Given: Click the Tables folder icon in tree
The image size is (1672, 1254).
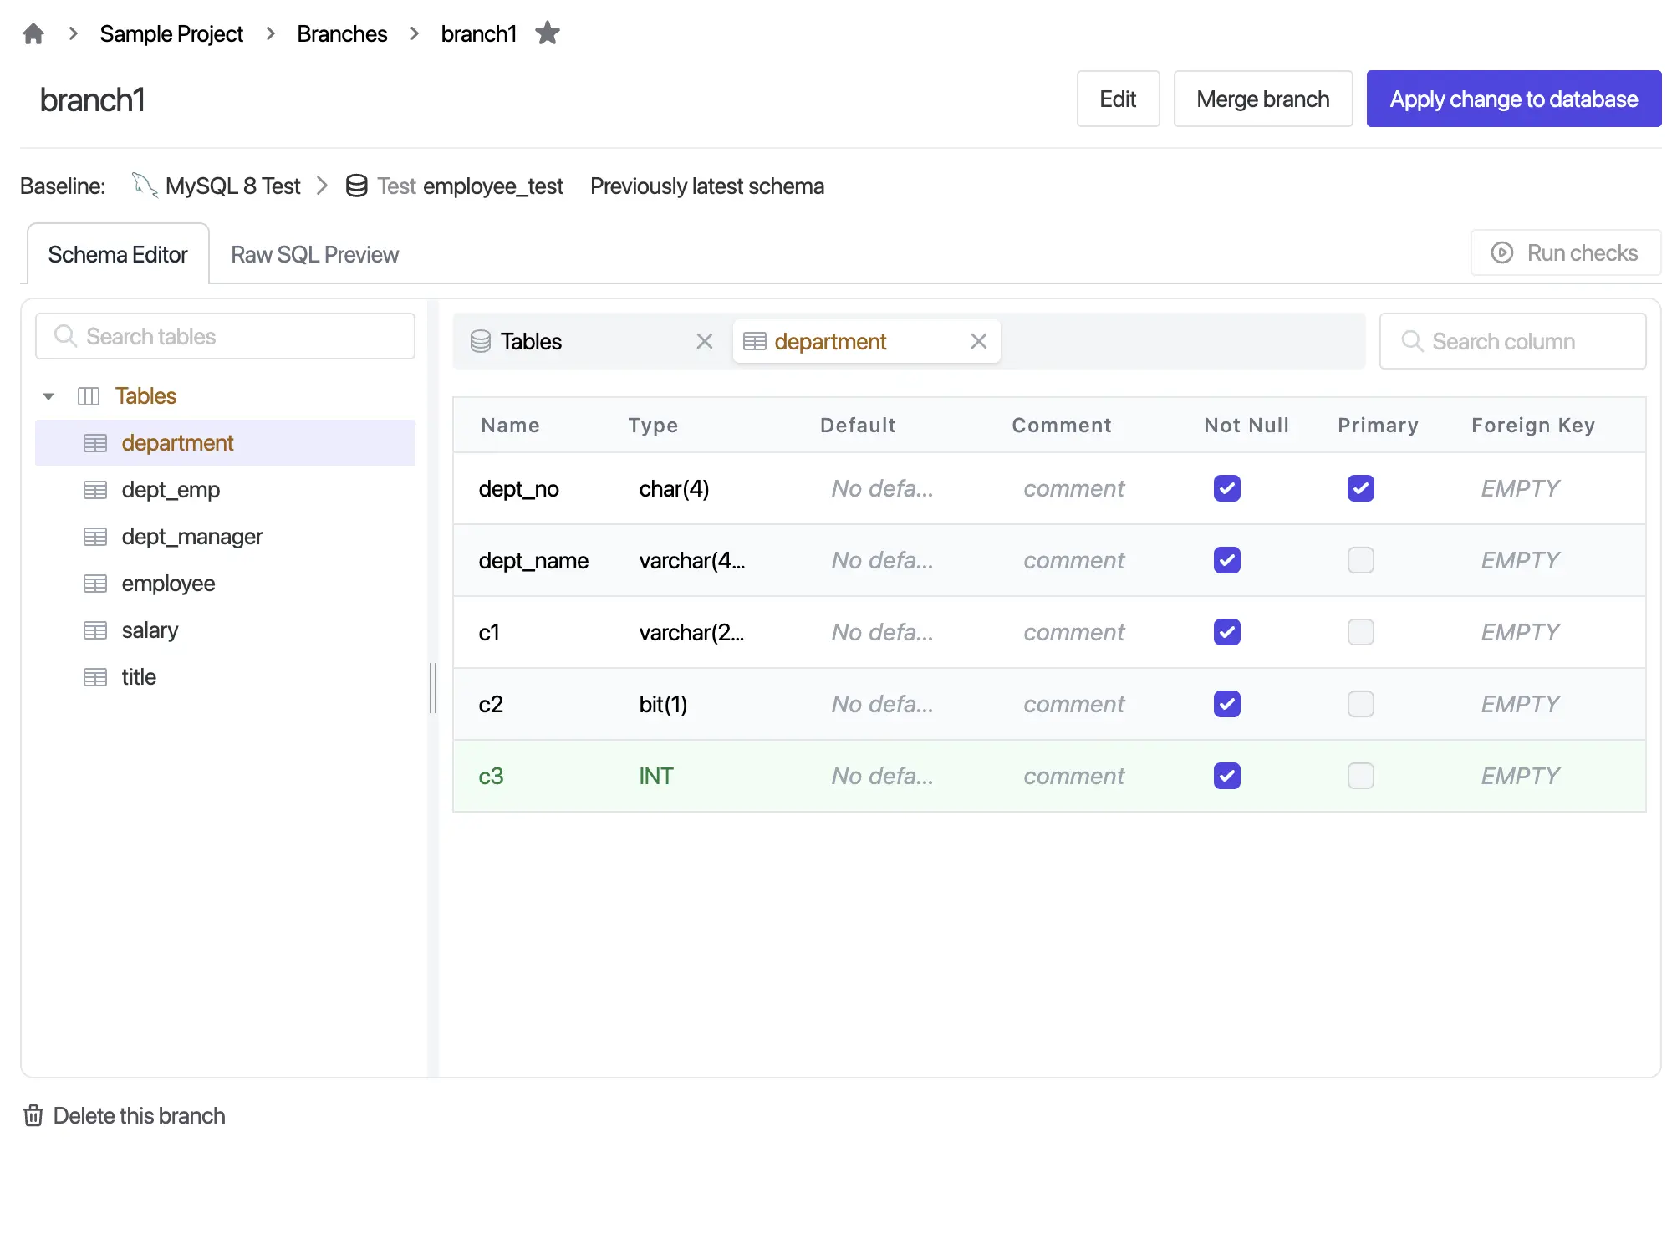Looking at the screenshot, I should (x=89, y=396).
